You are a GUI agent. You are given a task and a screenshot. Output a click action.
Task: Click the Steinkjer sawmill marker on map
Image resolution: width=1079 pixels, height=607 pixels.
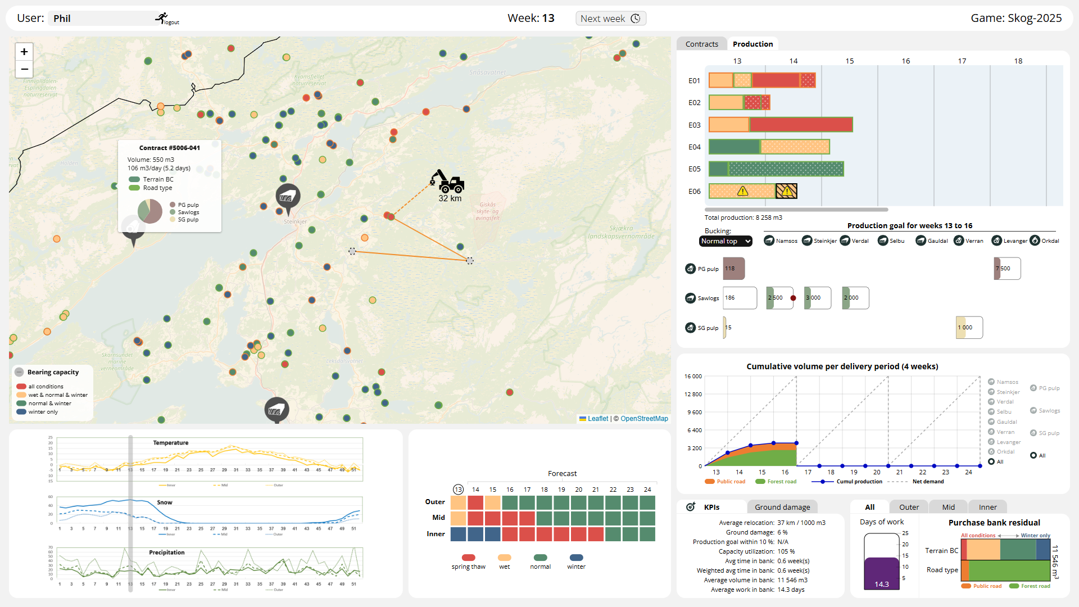click(288, 197)
